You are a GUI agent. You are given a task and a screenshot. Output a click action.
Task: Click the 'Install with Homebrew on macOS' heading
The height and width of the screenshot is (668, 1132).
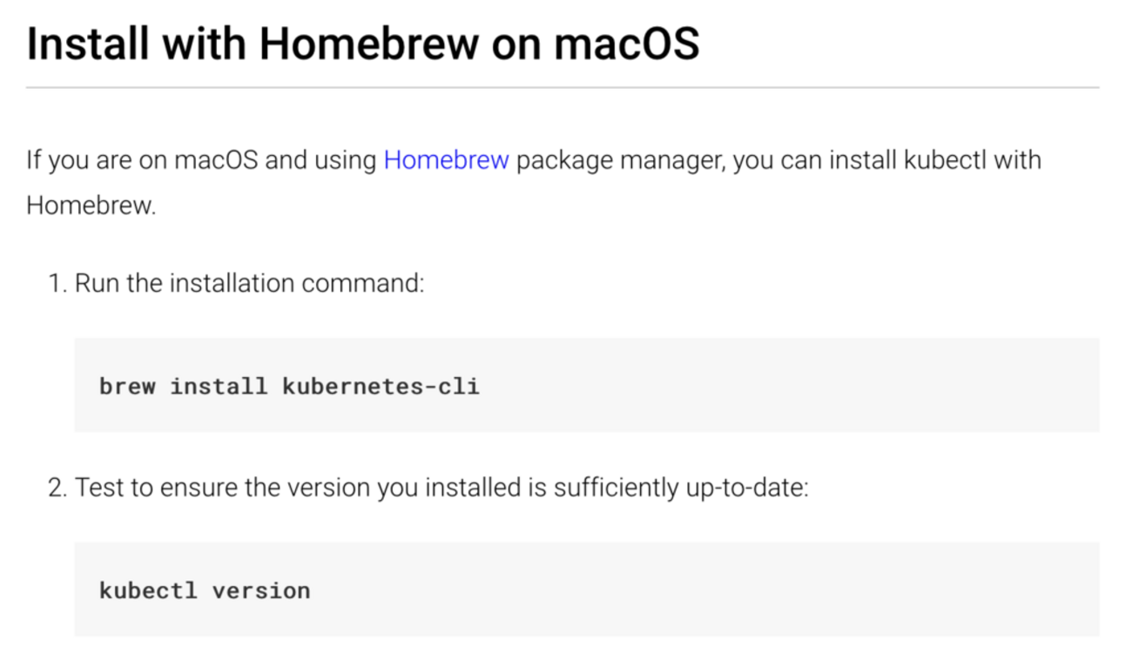(x=362, y=44)
